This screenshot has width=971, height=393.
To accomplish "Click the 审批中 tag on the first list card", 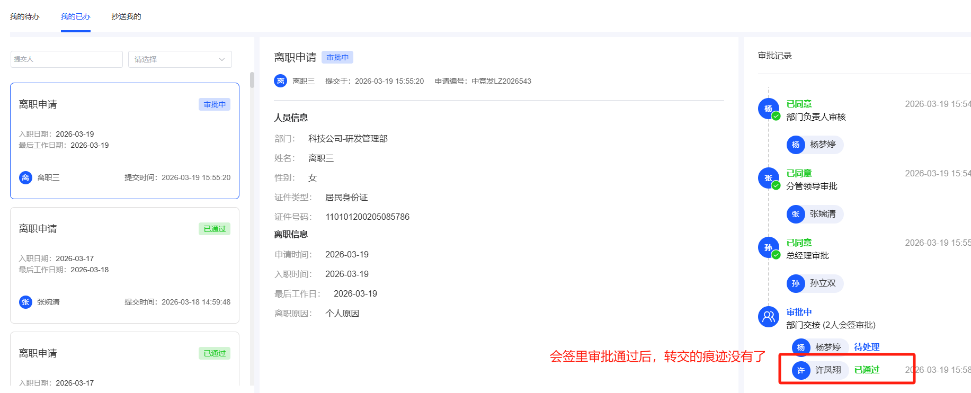I will (215, 104).
